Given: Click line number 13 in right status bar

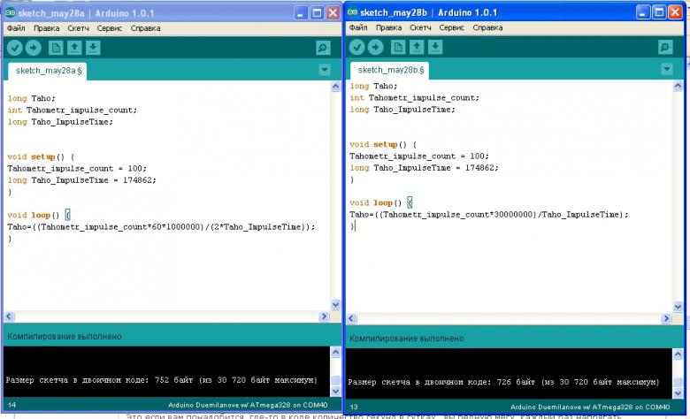Looking at the screenshot, I should click(354, 408).
